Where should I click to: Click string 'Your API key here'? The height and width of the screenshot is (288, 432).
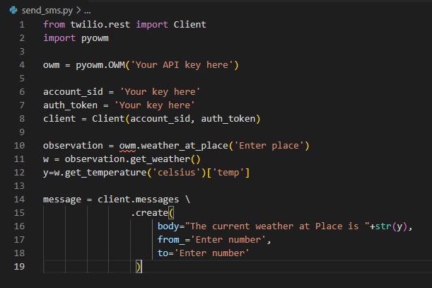click(x=182, y=65)
